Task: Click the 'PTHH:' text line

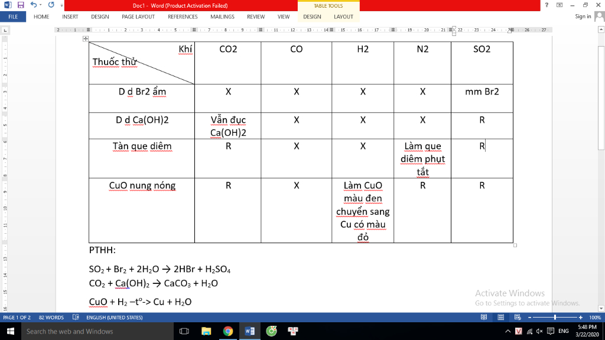Action: point(102,250)
